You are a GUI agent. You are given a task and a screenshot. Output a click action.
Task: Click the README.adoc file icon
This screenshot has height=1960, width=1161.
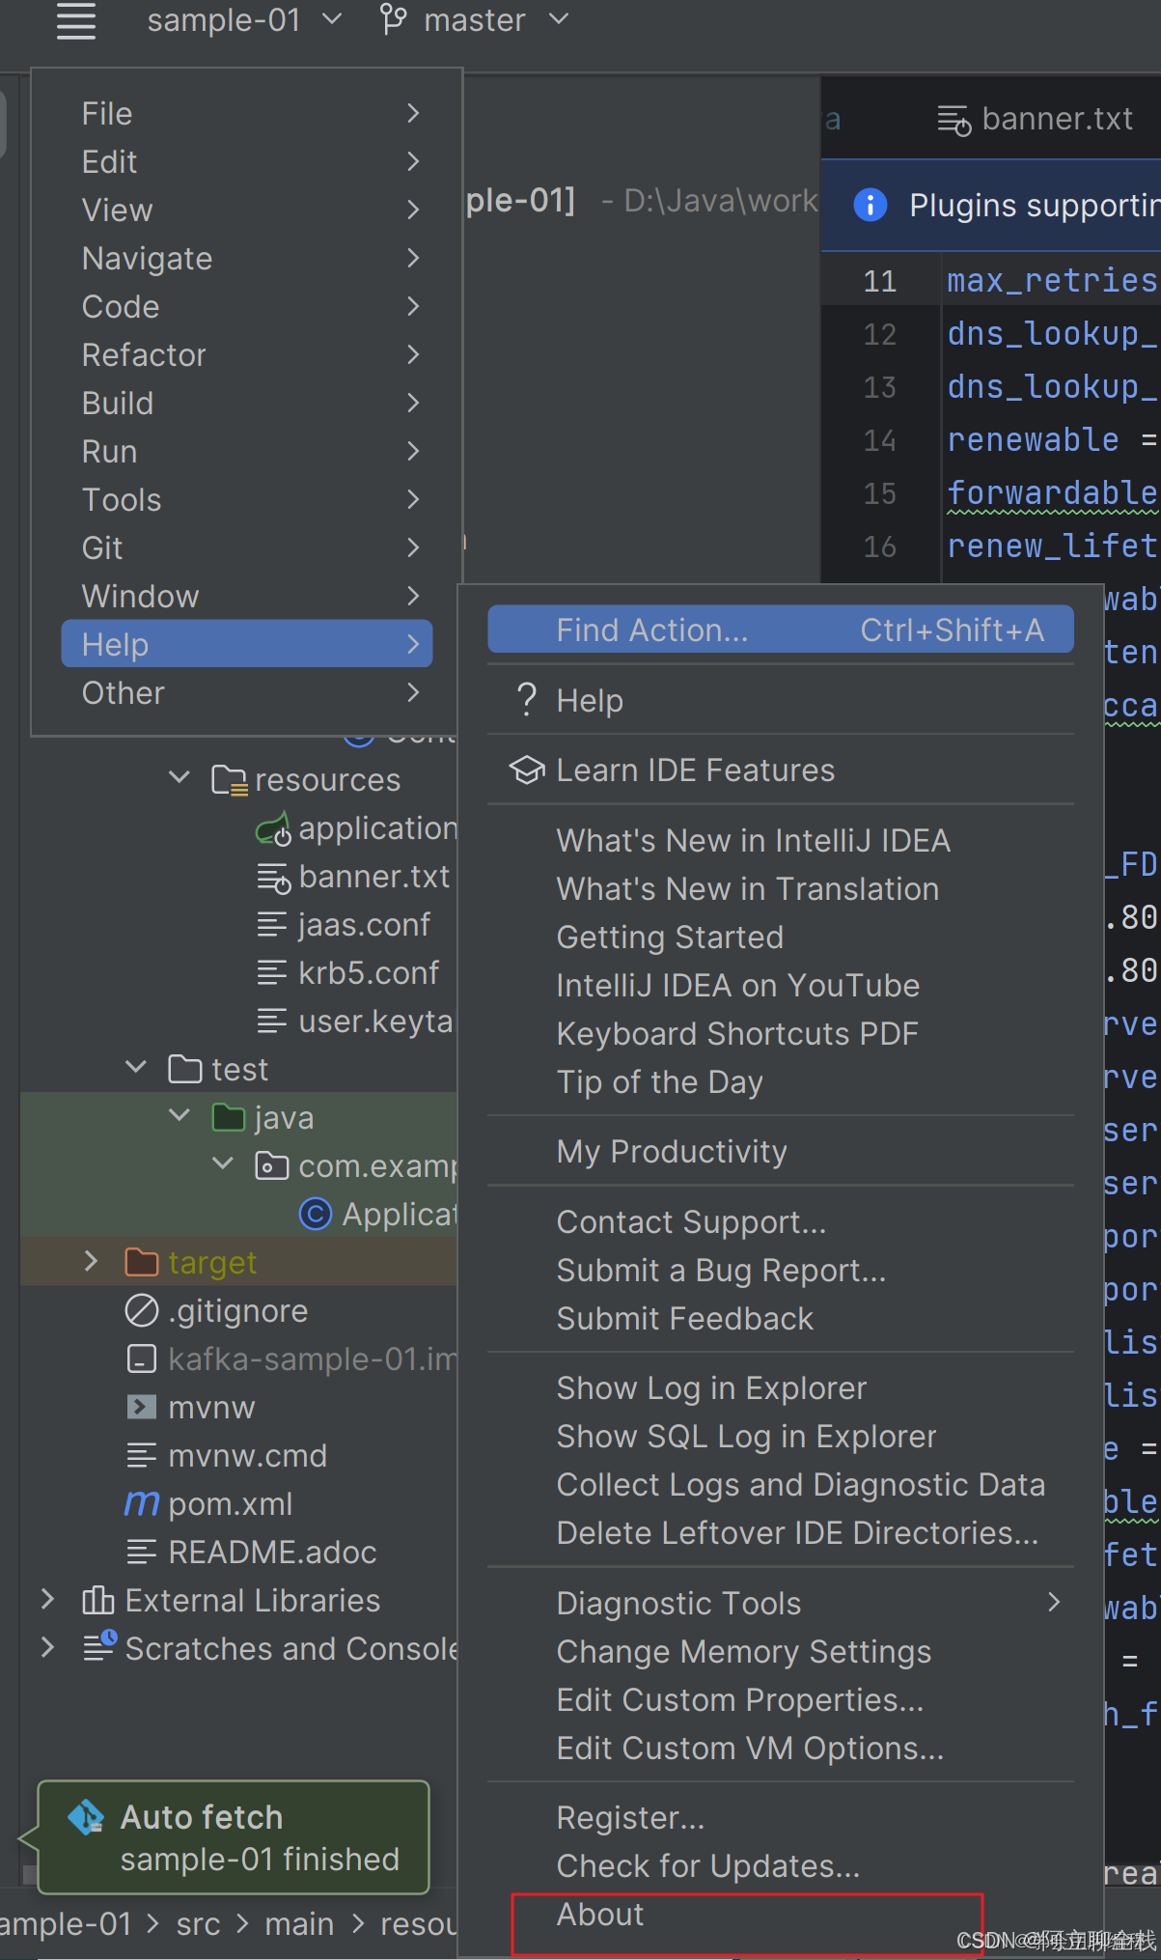pyautogui.click(x=142, y=1552)
